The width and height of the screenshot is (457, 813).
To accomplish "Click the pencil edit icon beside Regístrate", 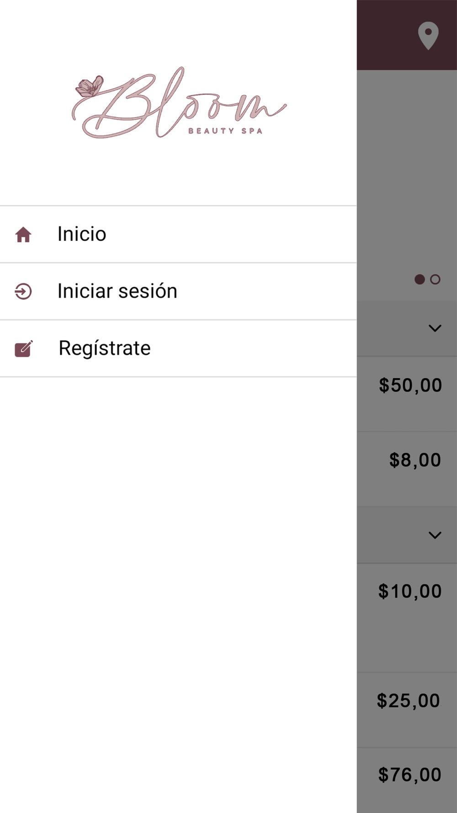I will tap(23, 348).
